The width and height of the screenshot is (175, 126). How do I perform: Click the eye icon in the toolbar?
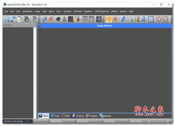[58, 19]
